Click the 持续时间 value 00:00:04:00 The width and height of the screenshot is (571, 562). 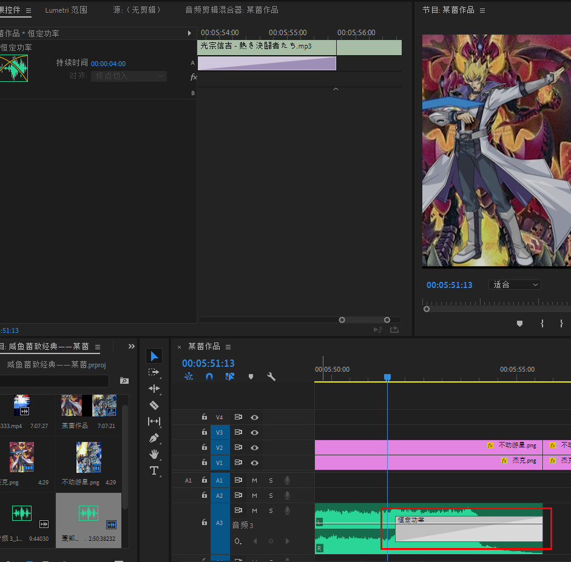tap(108, 64)
